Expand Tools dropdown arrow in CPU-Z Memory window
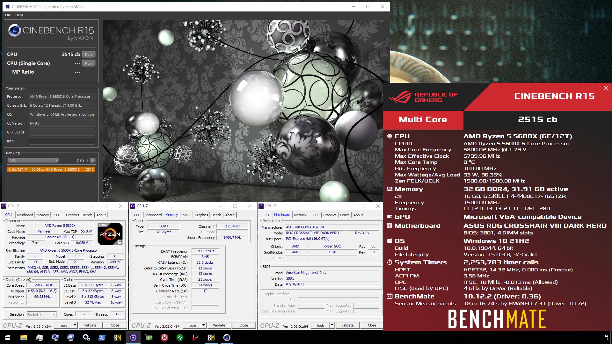 point(203,325)
